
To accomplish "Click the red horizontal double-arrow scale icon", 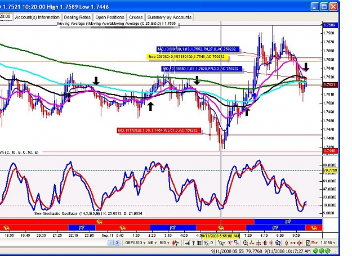I will pos(293,243).
